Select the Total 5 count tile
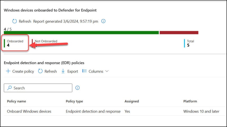Screen dimensions: 227x127 click(189, 43)
